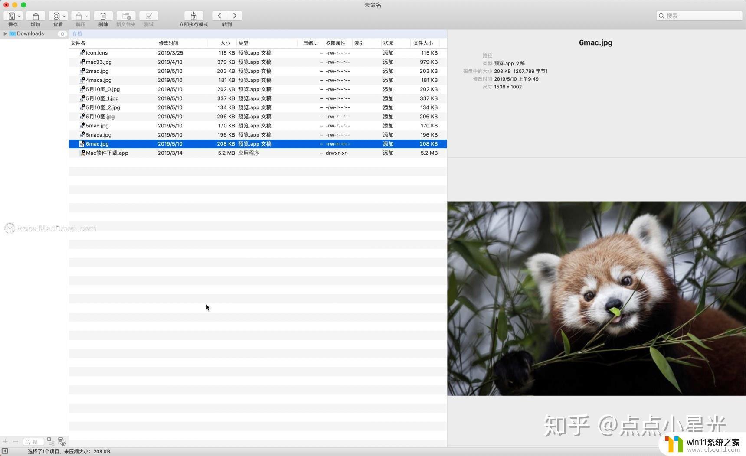
Task: Click the 2mac.jpg file icon
Action: (82, 71)
